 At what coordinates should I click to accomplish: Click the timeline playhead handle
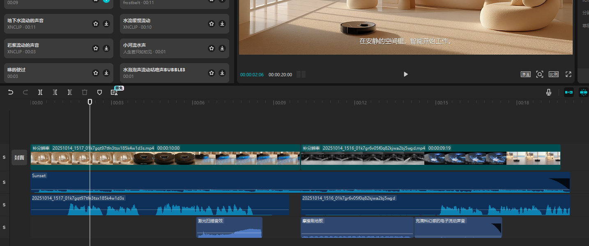coord(90,102)
